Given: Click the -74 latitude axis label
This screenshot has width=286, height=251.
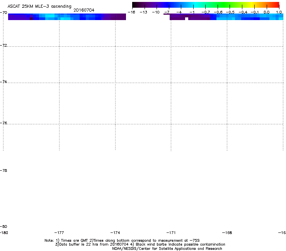Looking at the screenshot, I should [3, 81].
